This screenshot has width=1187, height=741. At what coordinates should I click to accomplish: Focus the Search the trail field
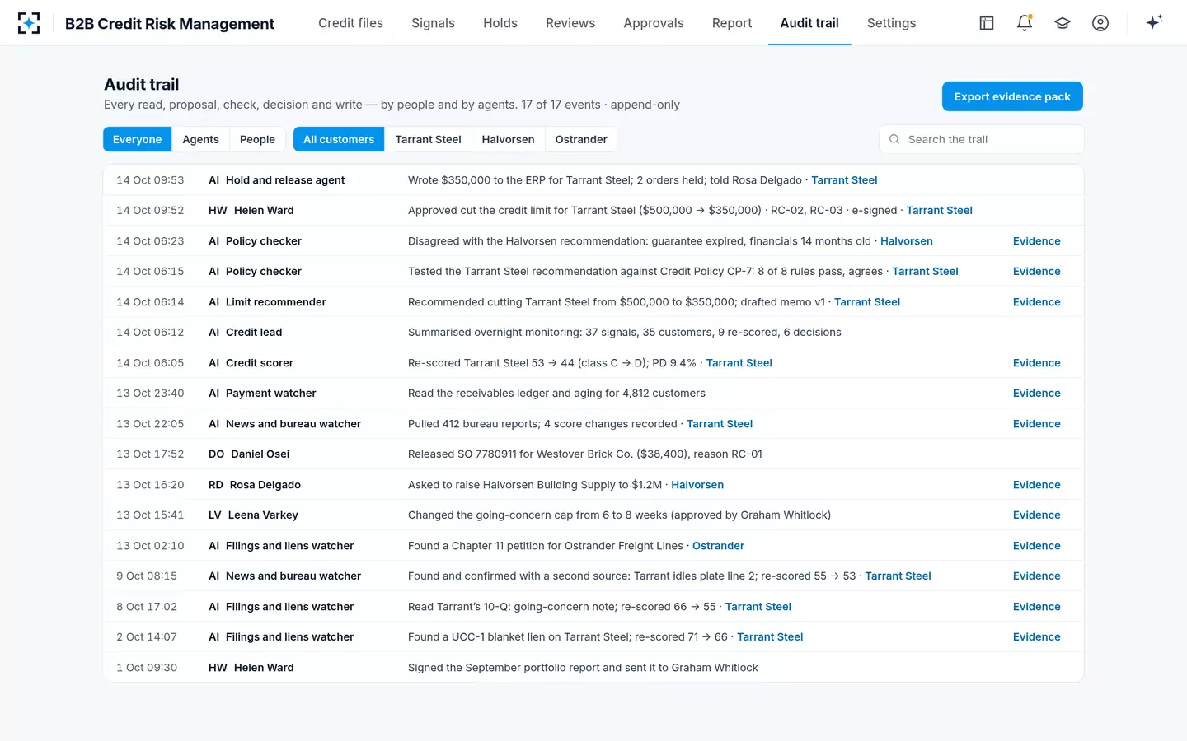pos(982,139)
